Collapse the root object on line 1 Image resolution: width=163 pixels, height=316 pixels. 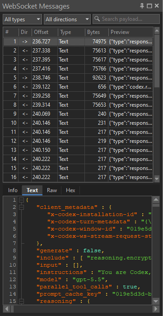click(x=21, y=200)
